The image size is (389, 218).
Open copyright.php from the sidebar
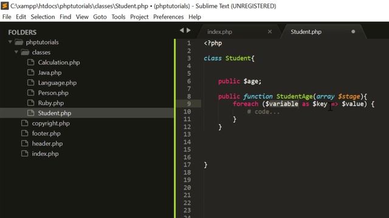tap(51, 124)
